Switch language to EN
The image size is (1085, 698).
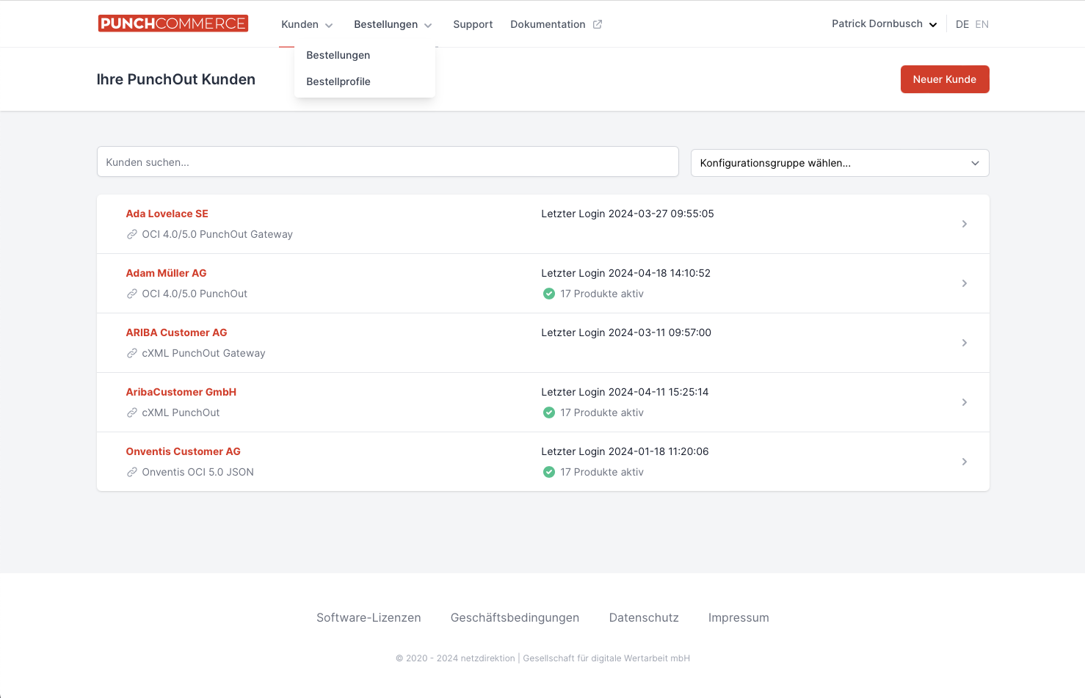tap(982, 24)
